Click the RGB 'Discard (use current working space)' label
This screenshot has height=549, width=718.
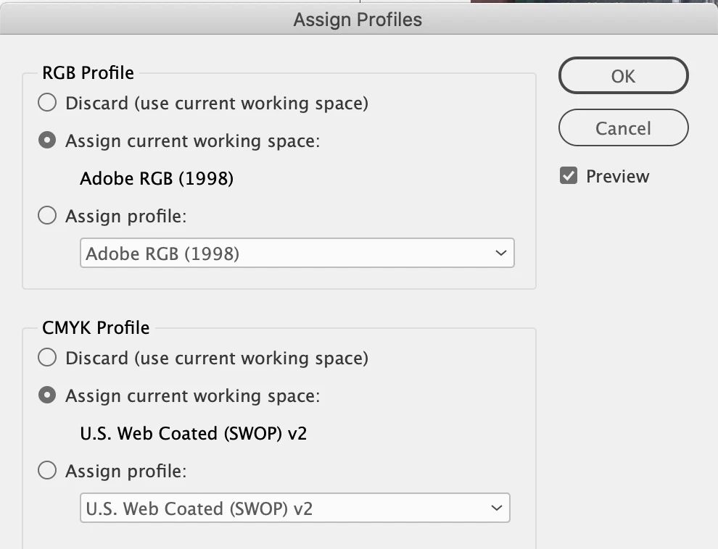point(217,103)
